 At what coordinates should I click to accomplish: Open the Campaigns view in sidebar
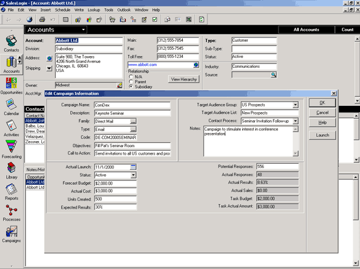pyautogui.click(x=11, y=234)
